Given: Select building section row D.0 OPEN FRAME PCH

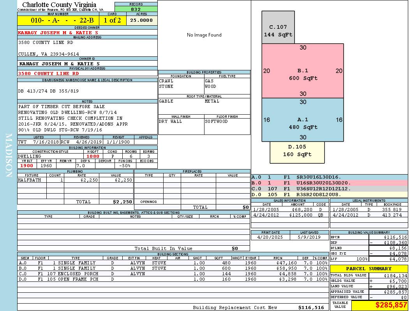Looking at the screenshot, I should pos(173,279).
